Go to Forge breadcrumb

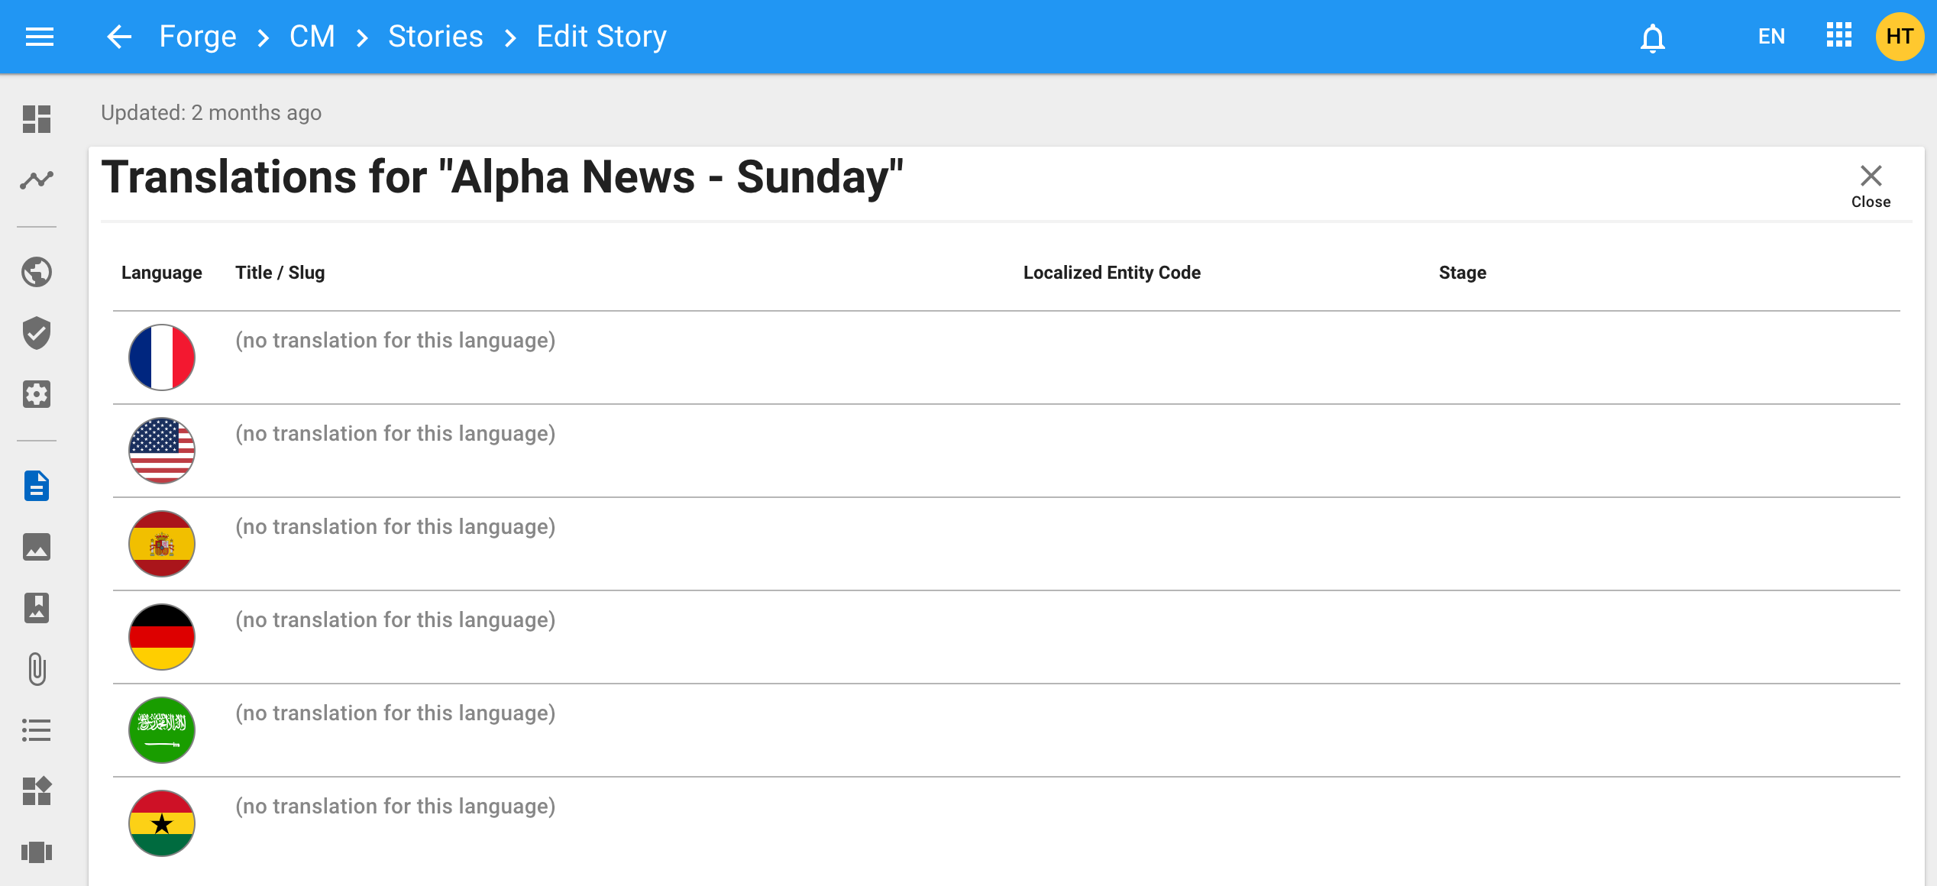click(x=198, y=37)
